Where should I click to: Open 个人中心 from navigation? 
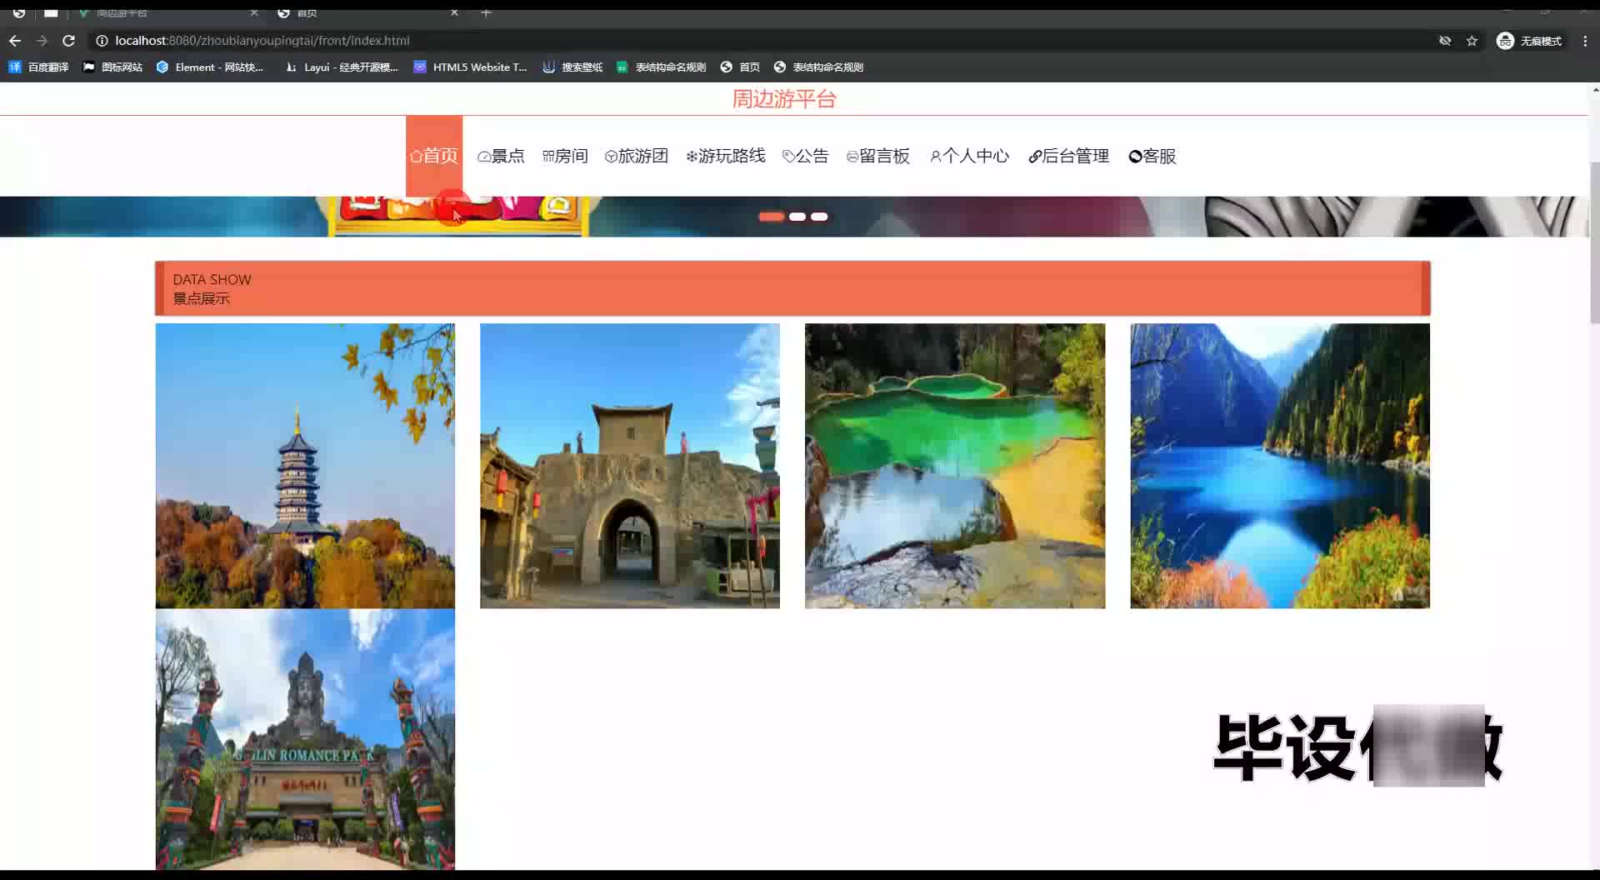(969, 157)
